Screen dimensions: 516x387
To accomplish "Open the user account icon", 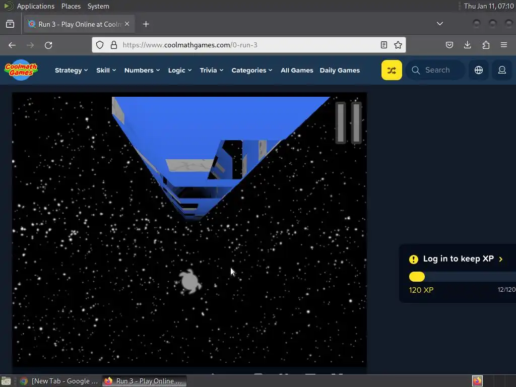I will (502, 70).
